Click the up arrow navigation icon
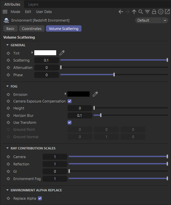 134,12
